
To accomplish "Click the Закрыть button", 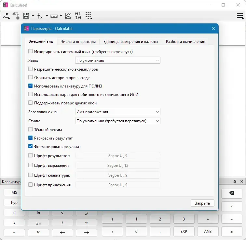I will pos(202,203).
